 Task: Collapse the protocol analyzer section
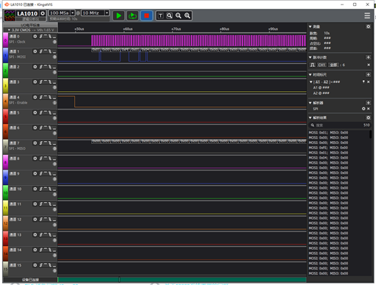[x=310, y=103]
